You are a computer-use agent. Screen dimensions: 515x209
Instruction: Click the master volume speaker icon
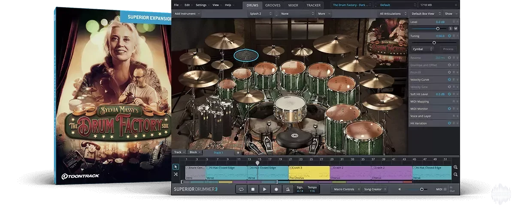coord(400,189)
